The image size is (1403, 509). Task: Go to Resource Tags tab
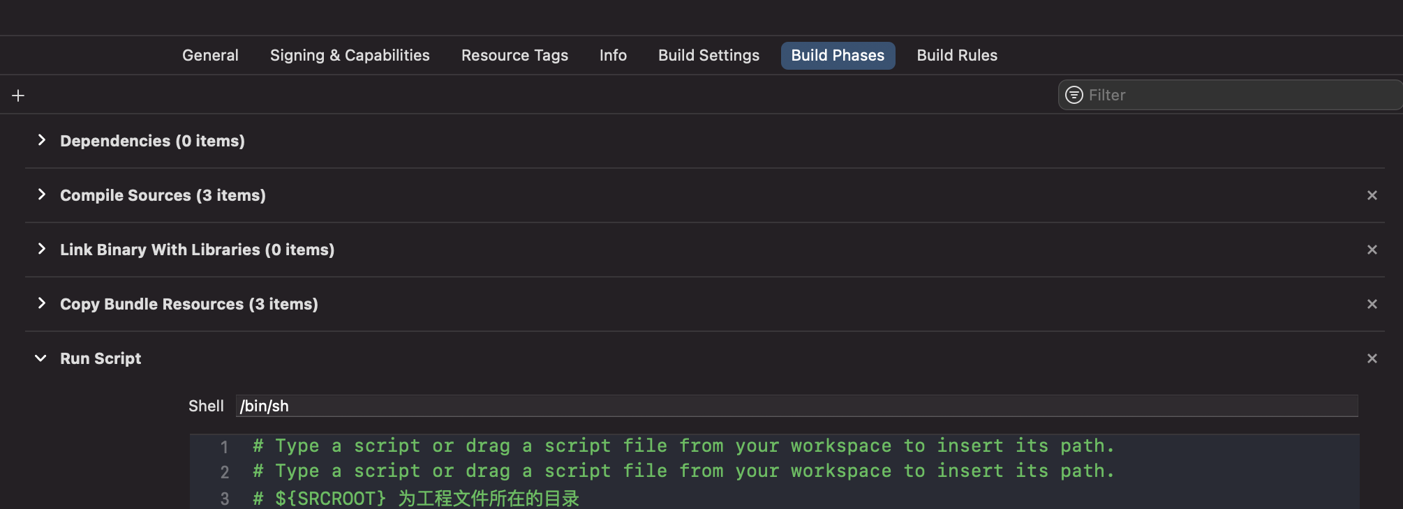pyautogui.click(x=514, y=55)
